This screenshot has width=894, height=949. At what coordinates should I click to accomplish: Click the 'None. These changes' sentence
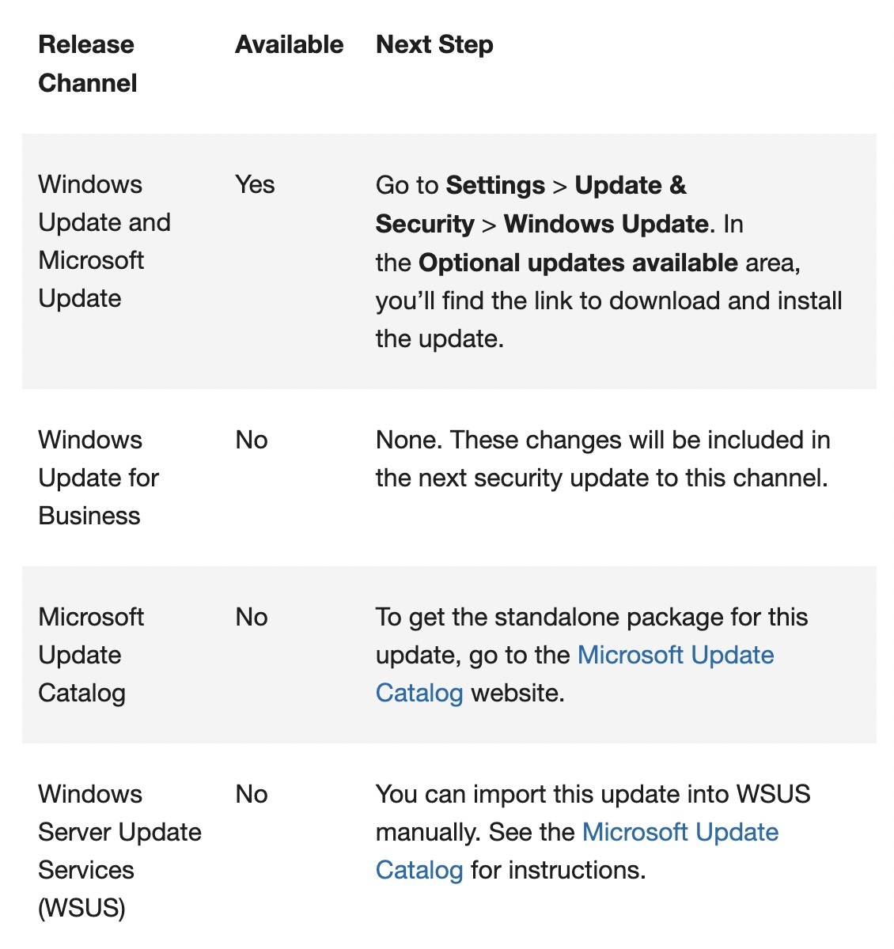click(603, 459)
